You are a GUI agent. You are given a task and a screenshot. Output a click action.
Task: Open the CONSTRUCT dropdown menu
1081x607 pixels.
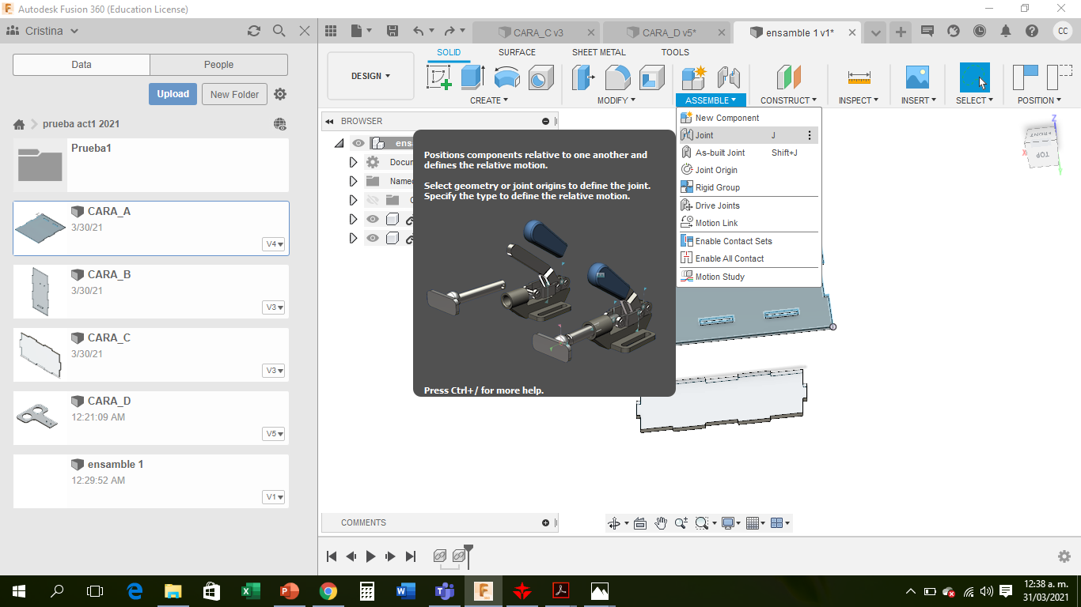point(788,100)
